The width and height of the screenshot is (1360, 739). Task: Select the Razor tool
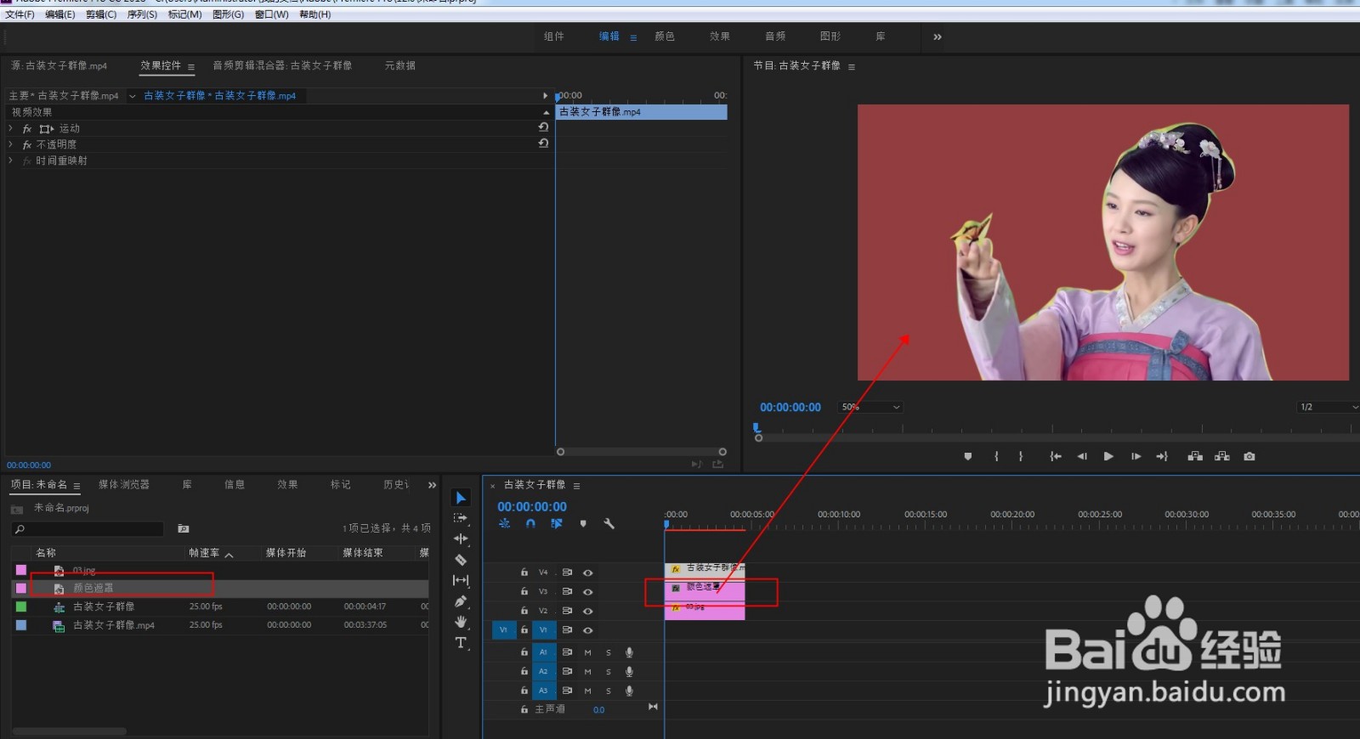(461, 560)
